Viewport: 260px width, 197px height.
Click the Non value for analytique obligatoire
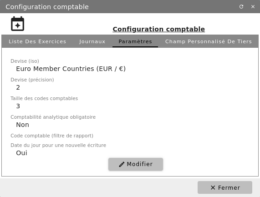(23, 125)
